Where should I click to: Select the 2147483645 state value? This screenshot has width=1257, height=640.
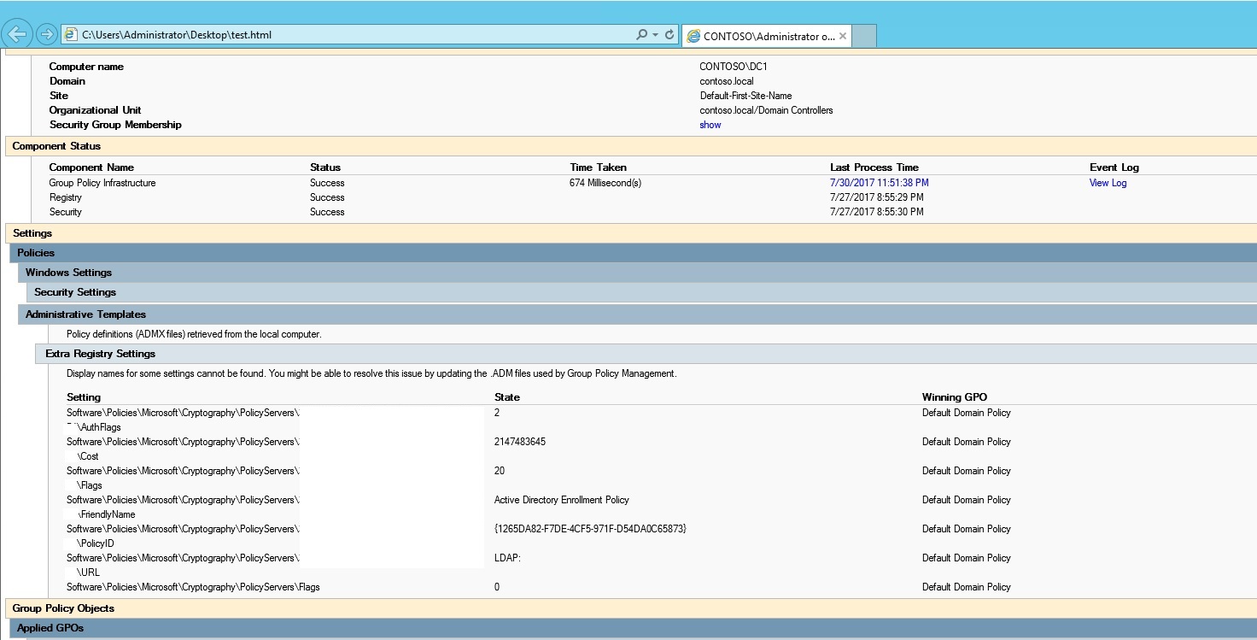(520, 442)
